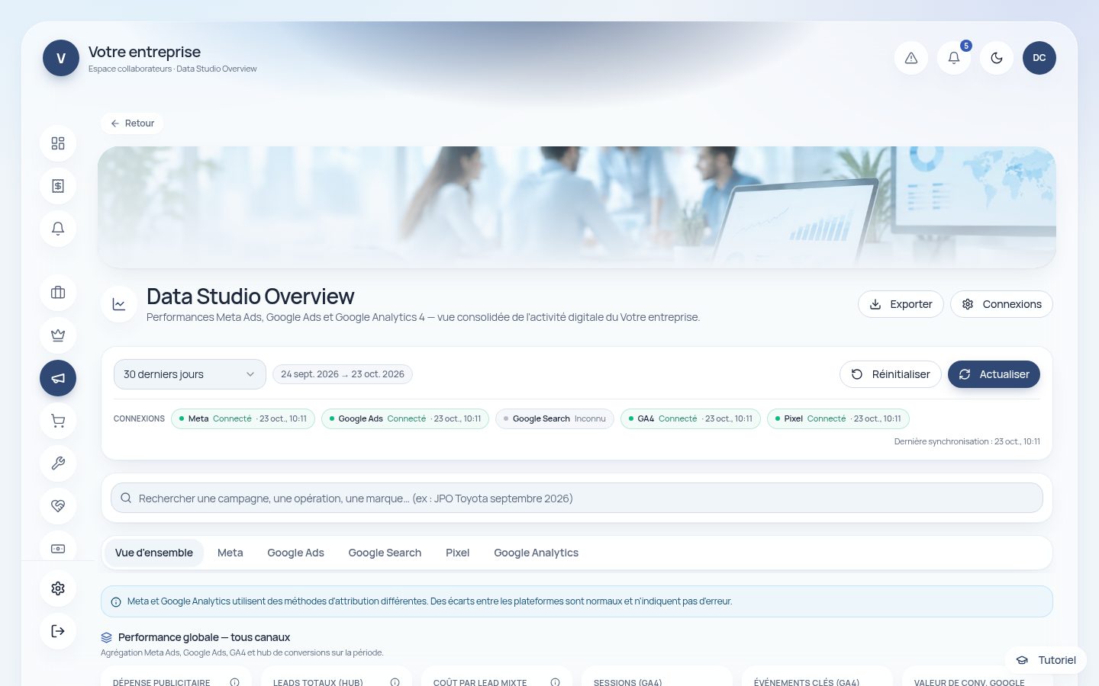1099x686 pixels.
Task: Click the V company logo avatar
Action: [61, 58]
